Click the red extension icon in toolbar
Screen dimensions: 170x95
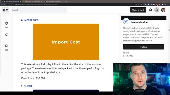tap(157, 4)
